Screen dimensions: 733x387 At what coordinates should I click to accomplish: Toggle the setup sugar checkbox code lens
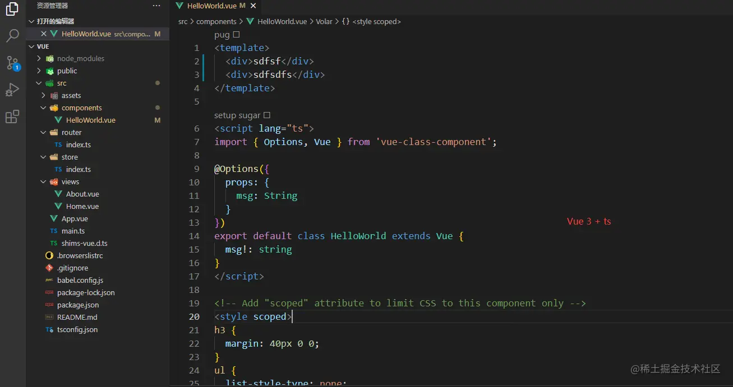point(267,115)
